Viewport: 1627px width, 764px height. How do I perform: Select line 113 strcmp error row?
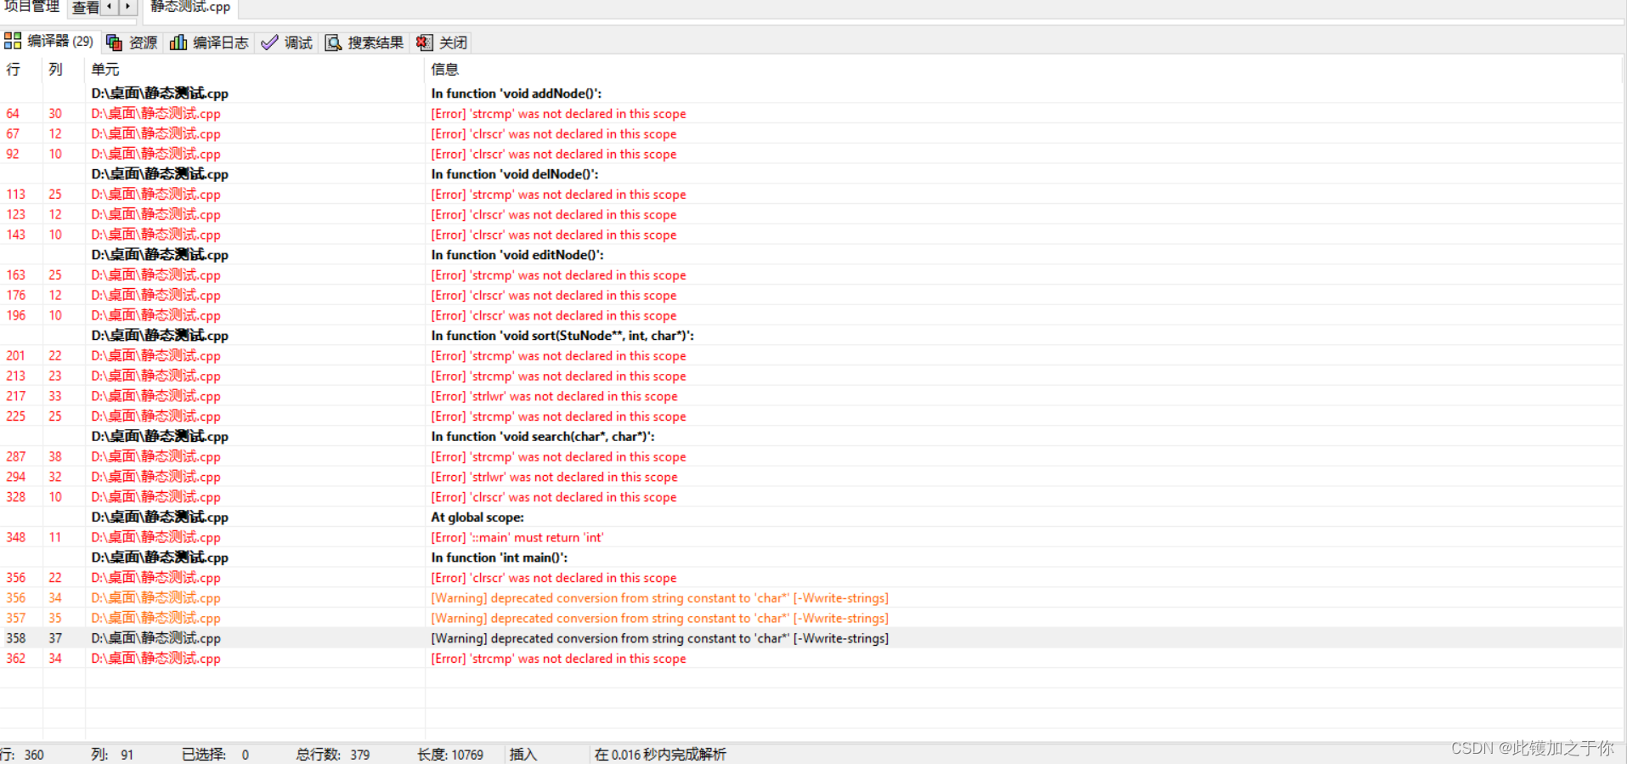coord(811,195)
